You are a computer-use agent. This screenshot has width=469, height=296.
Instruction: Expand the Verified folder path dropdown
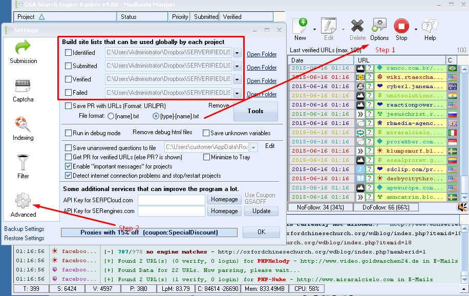point(237,79)
